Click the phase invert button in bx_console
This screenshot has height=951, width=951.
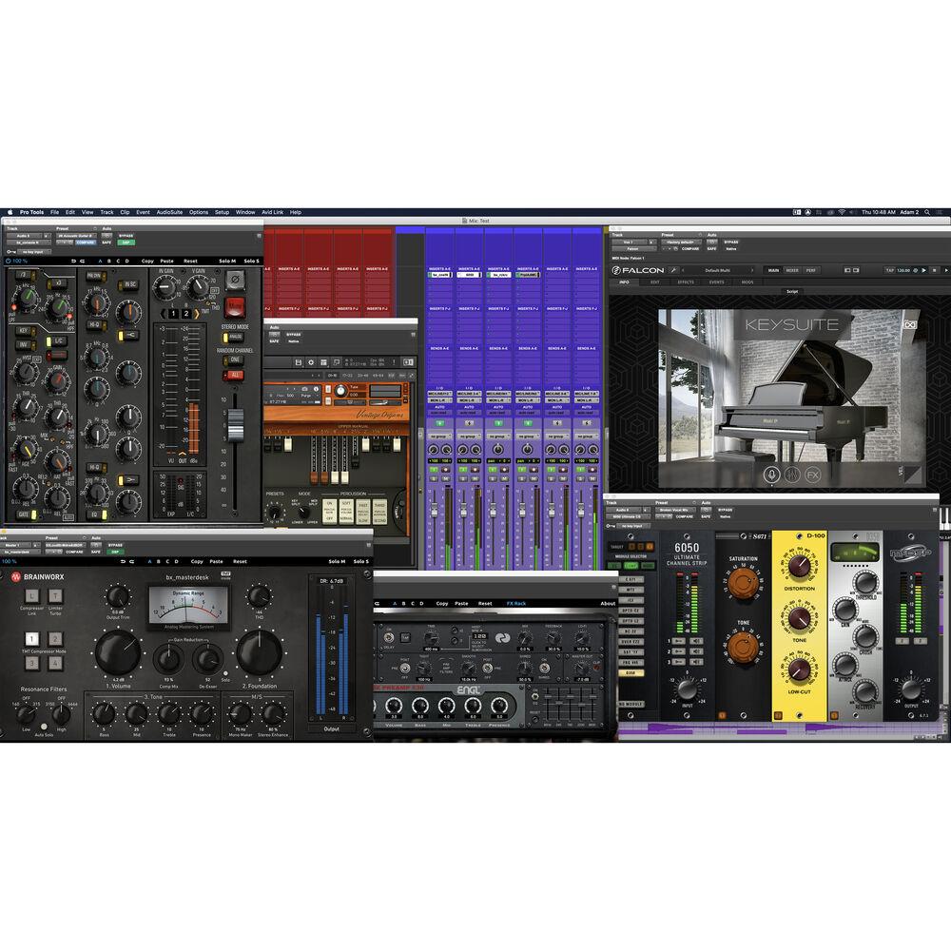235,280
